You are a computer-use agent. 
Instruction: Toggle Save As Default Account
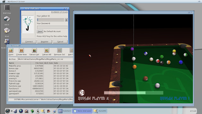[40, 31]
